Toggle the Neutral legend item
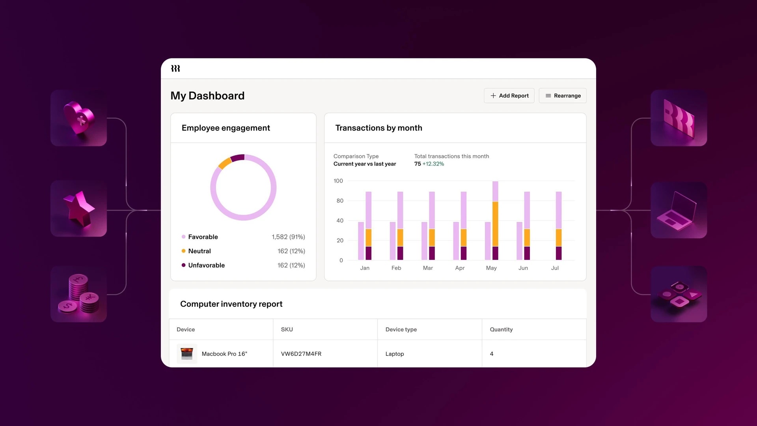The width and height of the screenshot is (757, 426). coord(199,251)
